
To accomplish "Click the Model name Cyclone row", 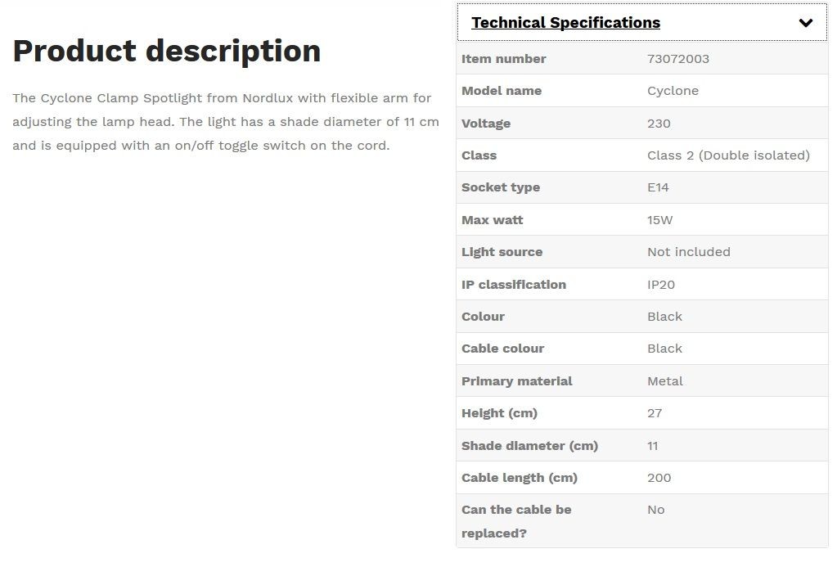I will [642, 91].
